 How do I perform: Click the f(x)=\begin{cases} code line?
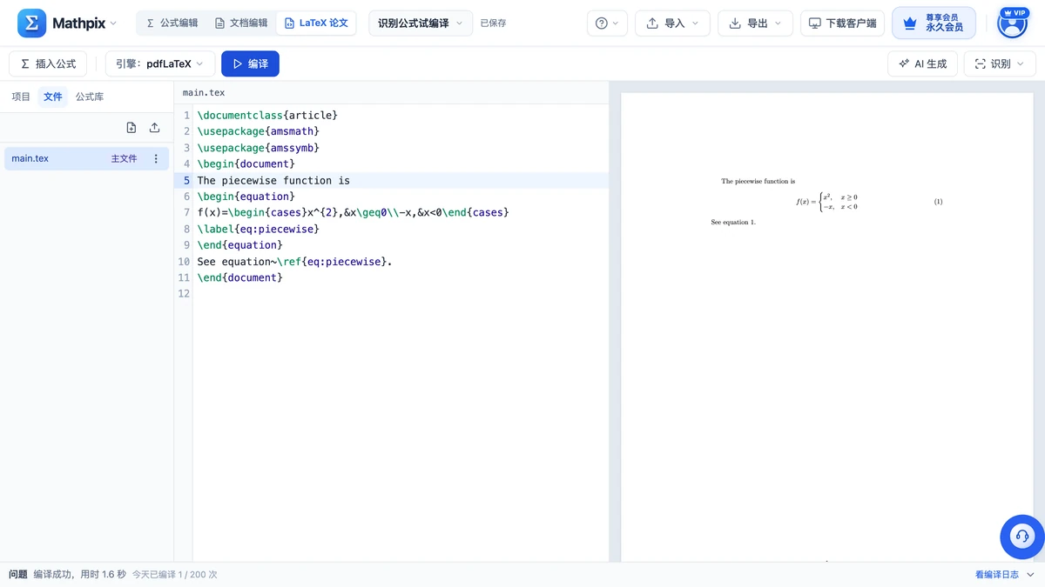click(353, 212)
